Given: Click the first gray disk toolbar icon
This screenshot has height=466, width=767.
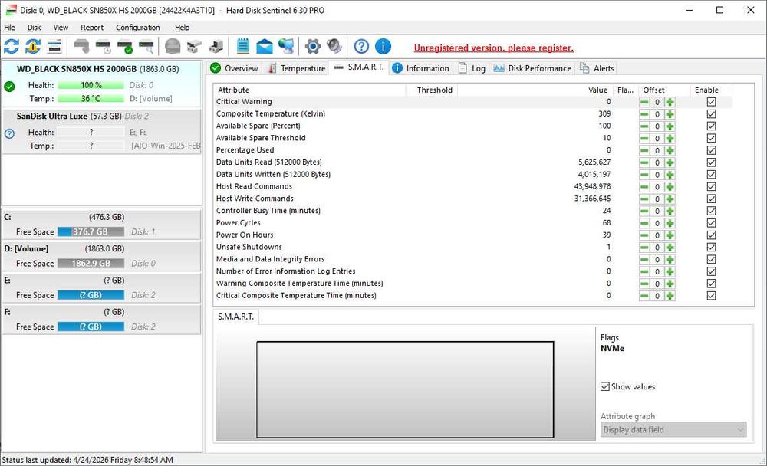Looking at the screenshot, I should tap(81, 47).
